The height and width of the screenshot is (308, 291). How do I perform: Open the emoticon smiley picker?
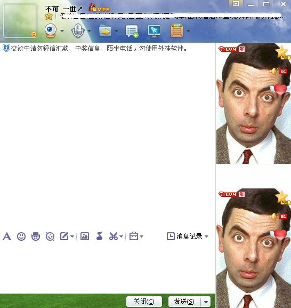pyautogui.click(x=21, y=236)
